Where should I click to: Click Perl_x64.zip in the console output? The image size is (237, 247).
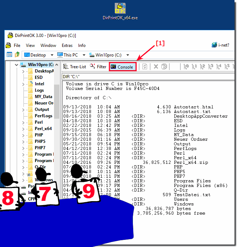click(191, 162)
